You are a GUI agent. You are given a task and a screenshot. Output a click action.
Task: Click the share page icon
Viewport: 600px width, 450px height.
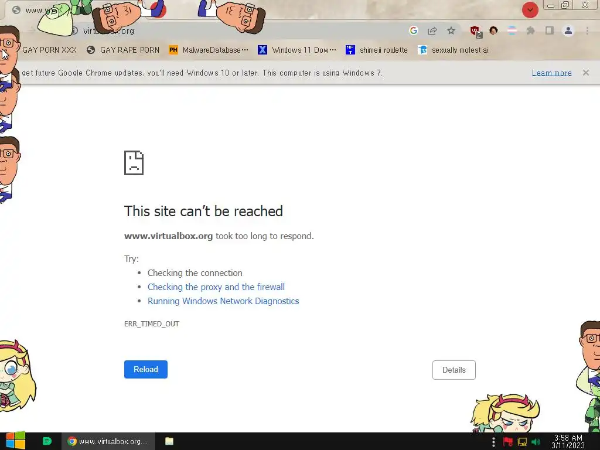(x=432, y=30)
